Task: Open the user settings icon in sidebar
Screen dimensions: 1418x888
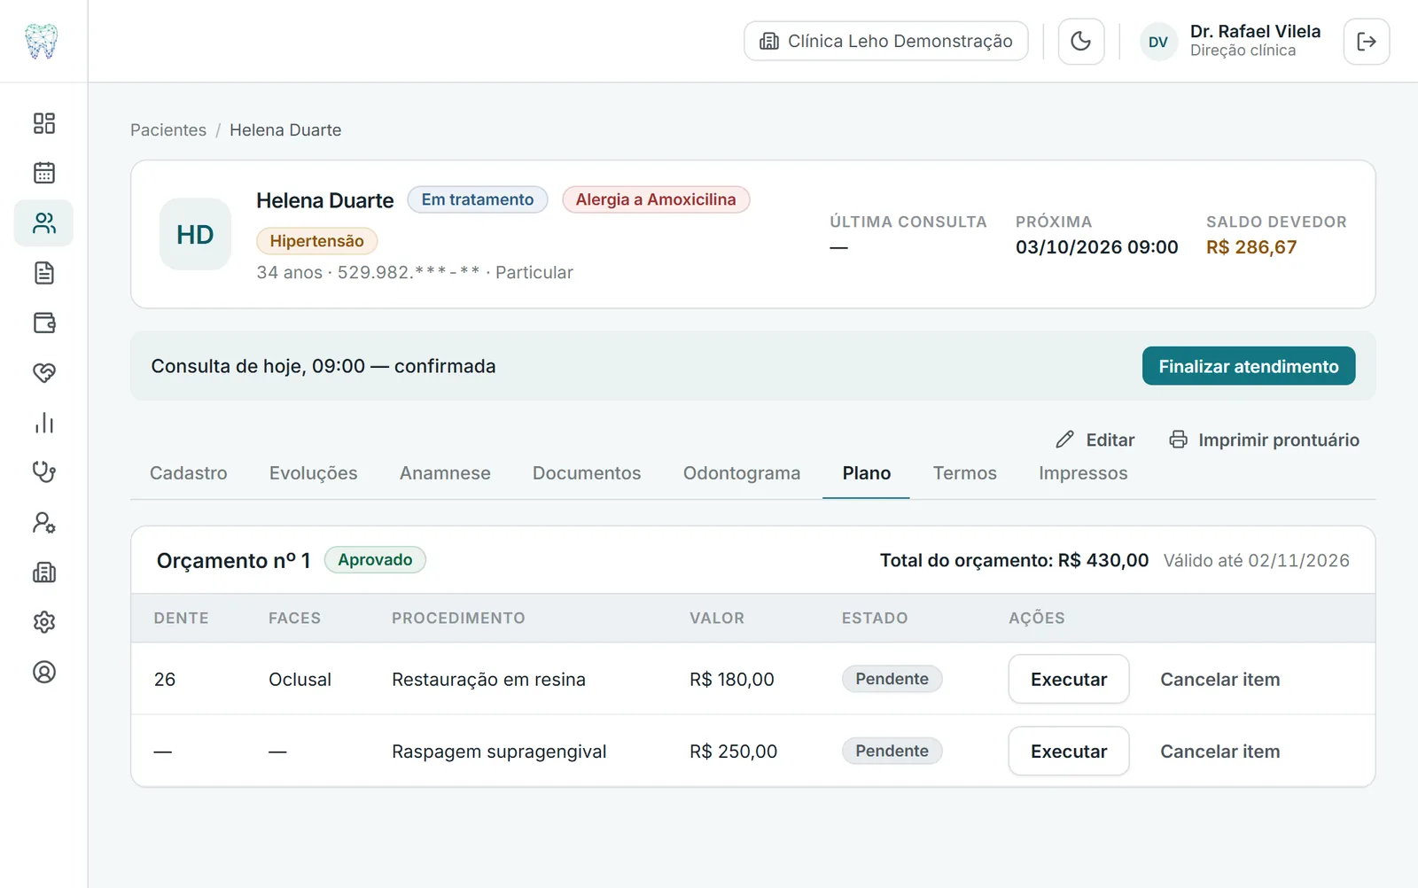Action: 43,523
